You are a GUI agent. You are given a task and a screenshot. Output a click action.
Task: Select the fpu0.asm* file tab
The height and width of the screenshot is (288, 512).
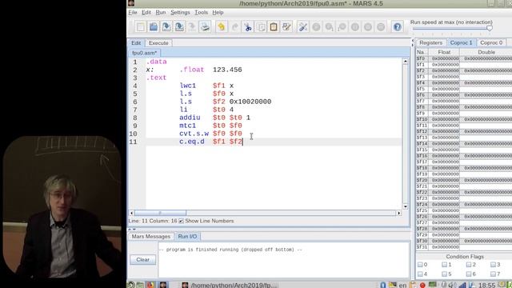coord(144,53)
